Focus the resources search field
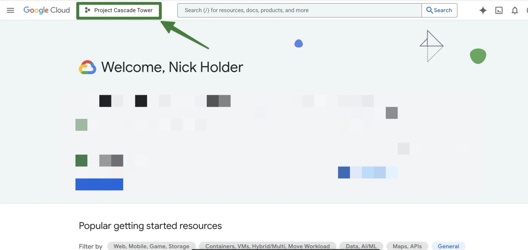 coord(300,10)
